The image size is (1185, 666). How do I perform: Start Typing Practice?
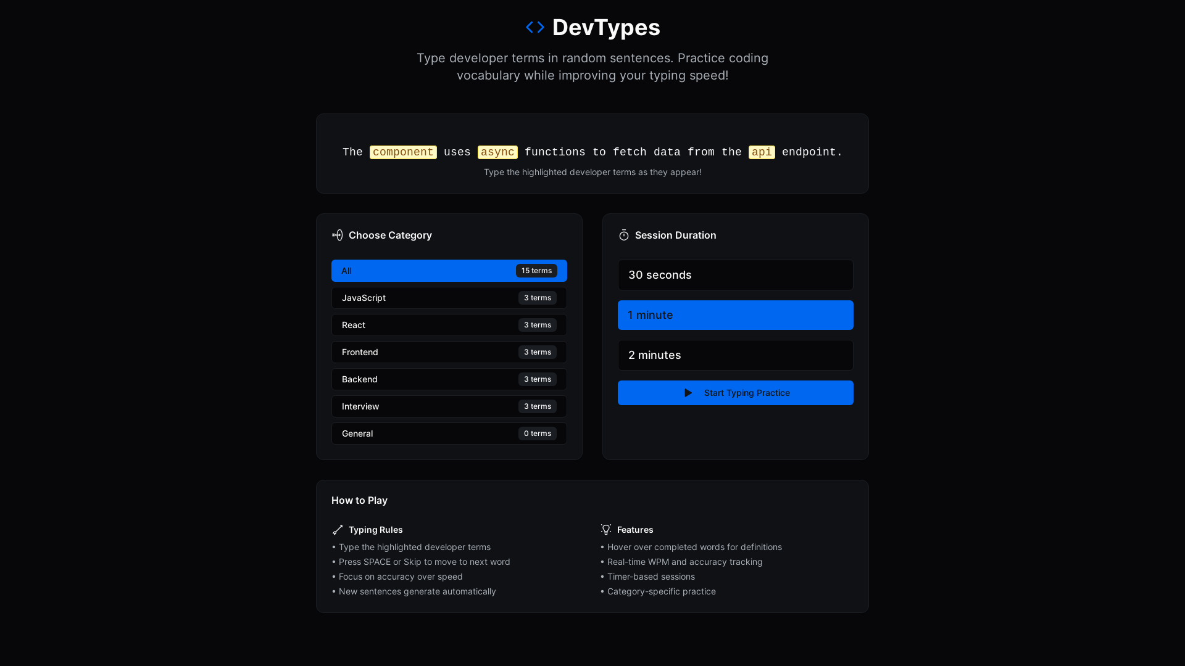pyautogui.click(x=736, y=393)
